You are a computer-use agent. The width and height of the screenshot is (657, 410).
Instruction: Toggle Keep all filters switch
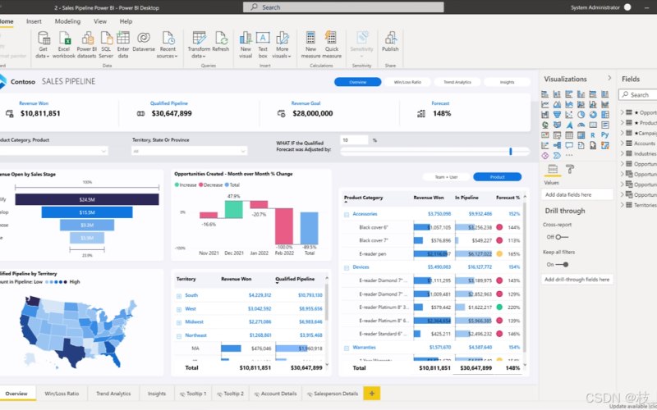pyautogui.click(x=563, y=264)
